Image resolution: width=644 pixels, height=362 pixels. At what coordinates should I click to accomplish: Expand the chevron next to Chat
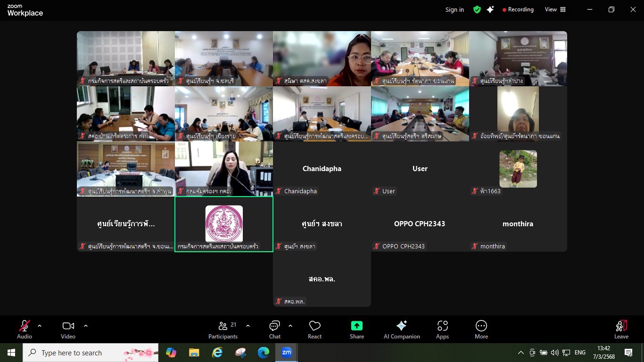[290, 326]
